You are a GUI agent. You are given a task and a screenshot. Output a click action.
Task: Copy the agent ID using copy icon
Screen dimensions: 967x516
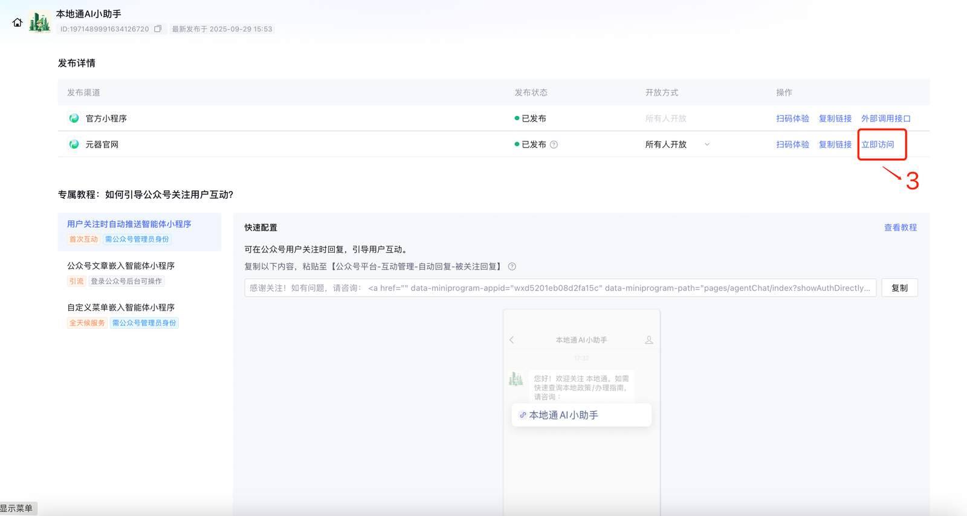click(x=158, y=29)
